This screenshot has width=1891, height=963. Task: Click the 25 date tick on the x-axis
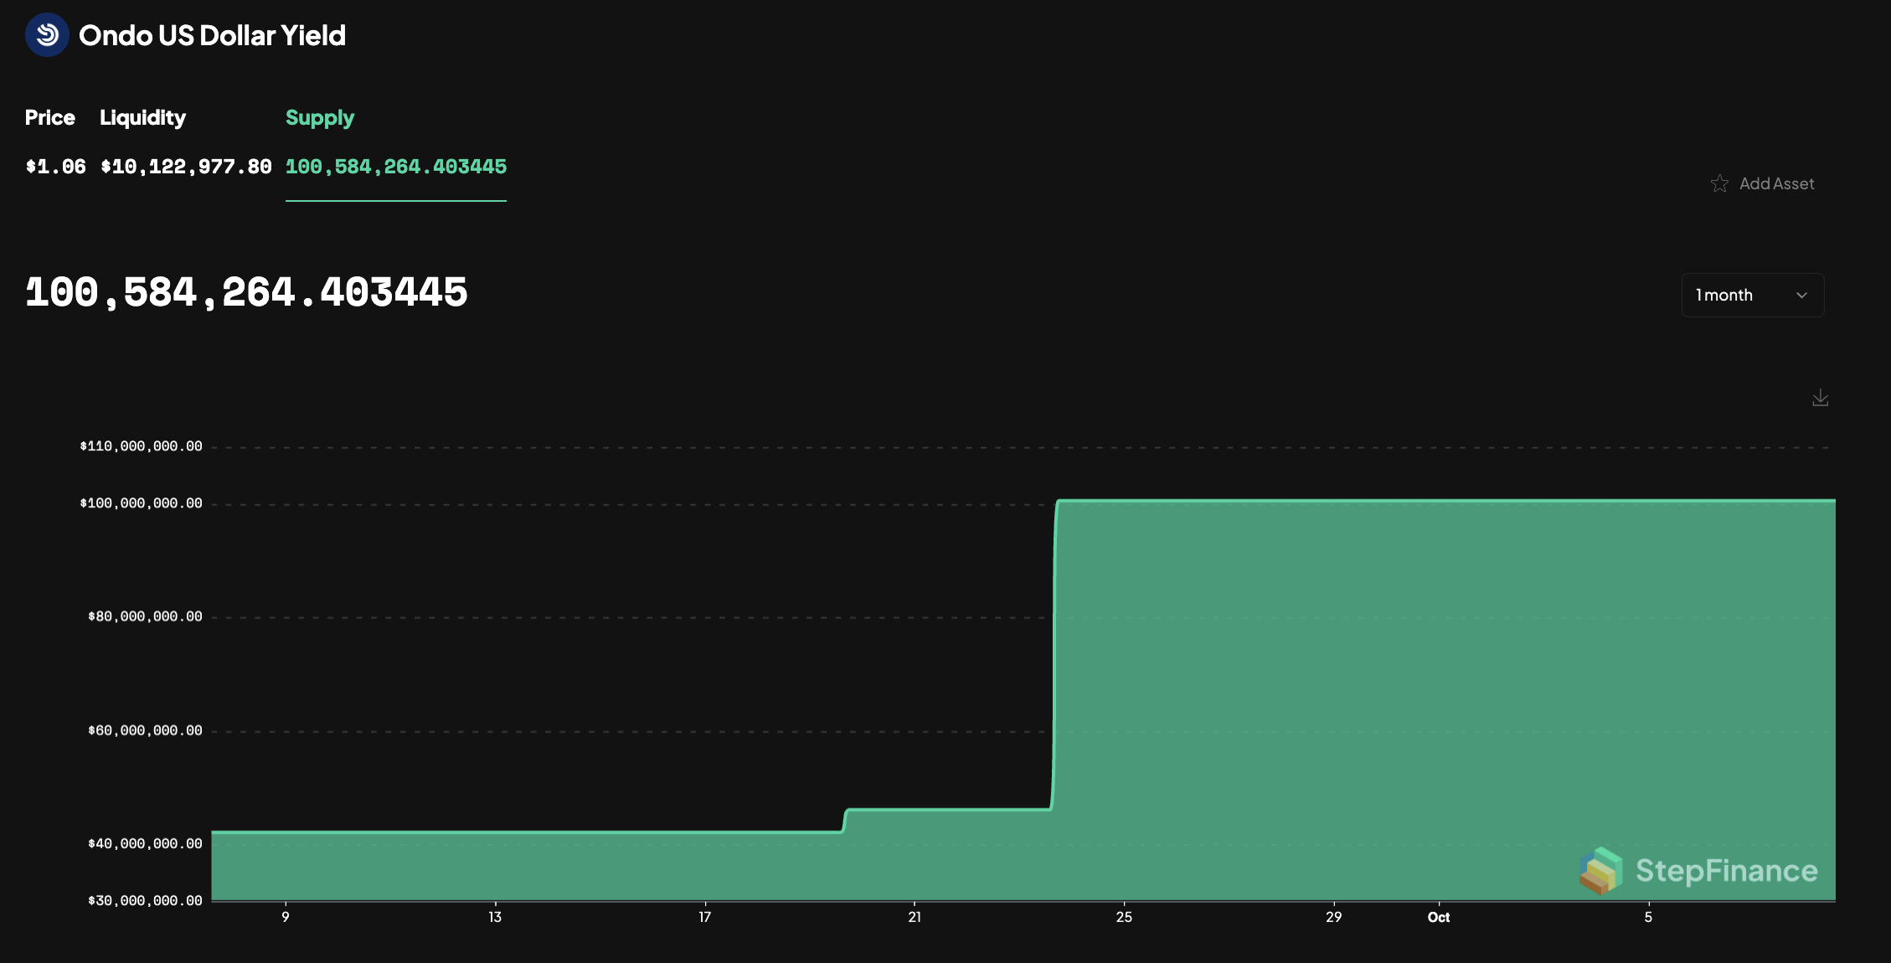pyautogui.click(x=1124, y=917)
